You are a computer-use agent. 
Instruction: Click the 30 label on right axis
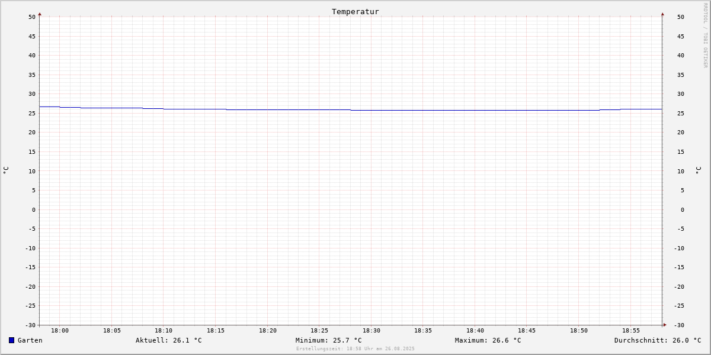click(681, 93)
